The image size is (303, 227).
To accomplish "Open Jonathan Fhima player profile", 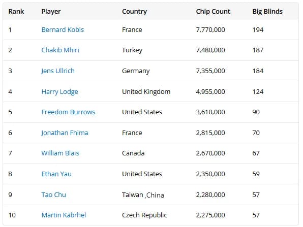I will point(65,133).
